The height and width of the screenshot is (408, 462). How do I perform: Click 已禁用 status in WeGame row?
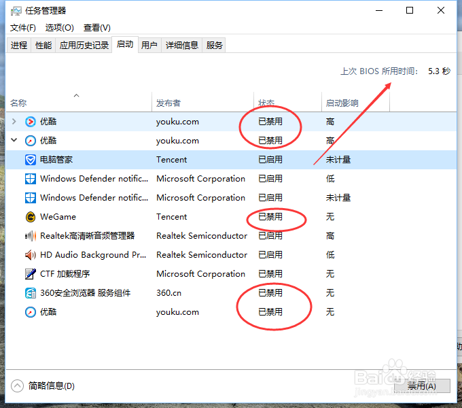point(270,217)
